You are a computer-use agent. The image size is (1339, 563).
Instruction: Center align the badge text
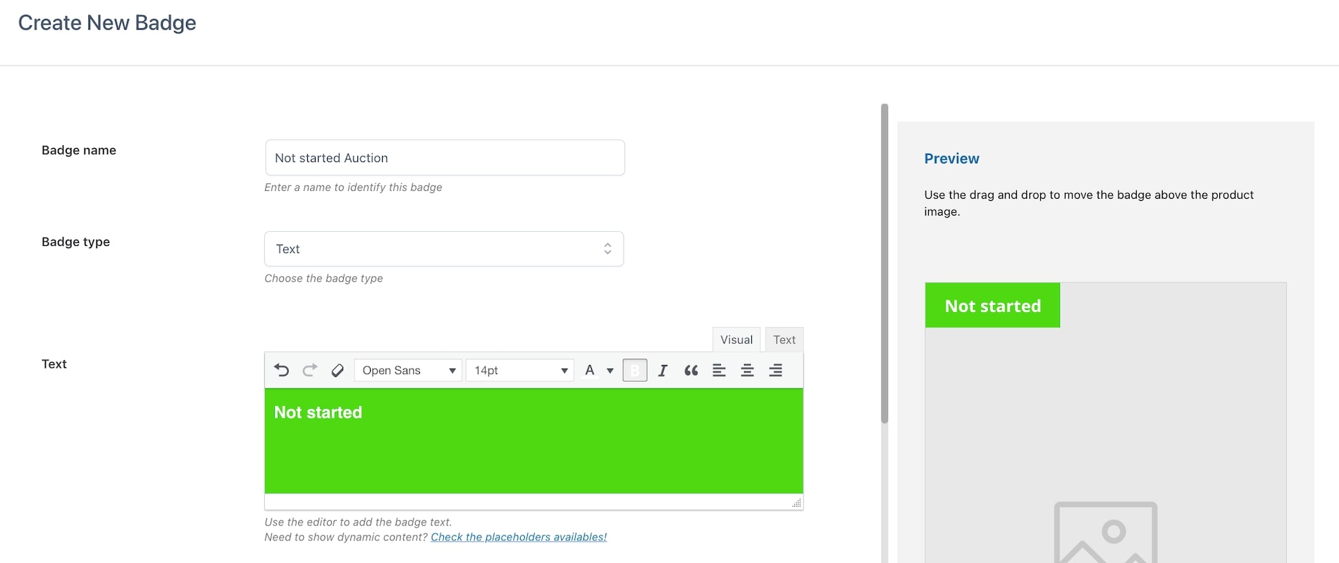pos(747,370)
